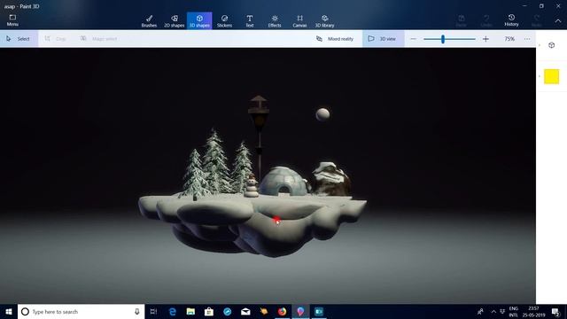Adjust the zoom slider handle
The width and height of the screenshot is (567, 319).
443,39
